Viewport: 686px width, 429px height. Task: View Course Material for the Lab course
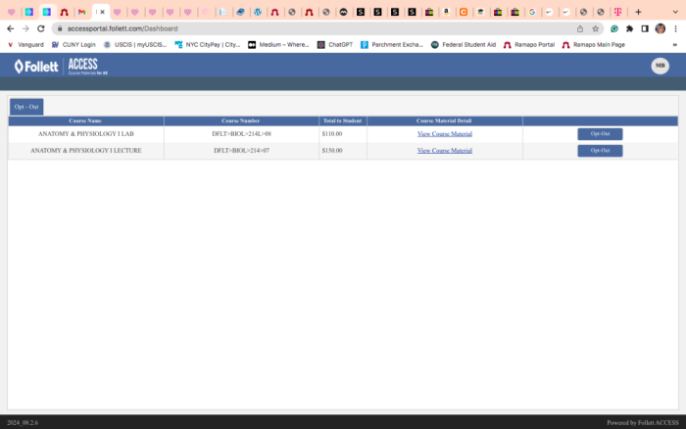445,134
